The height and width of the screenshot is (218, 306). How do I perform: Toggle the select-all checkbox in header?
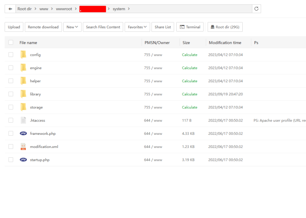[x=11, y=42]
